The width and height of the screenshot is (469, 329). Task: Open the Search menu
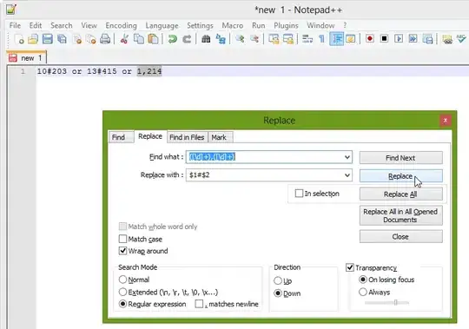62,25
